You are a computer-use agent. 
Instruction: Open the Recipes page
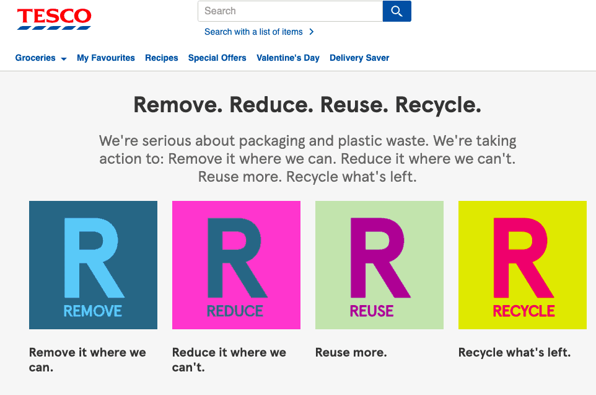(x=162, y=58)
